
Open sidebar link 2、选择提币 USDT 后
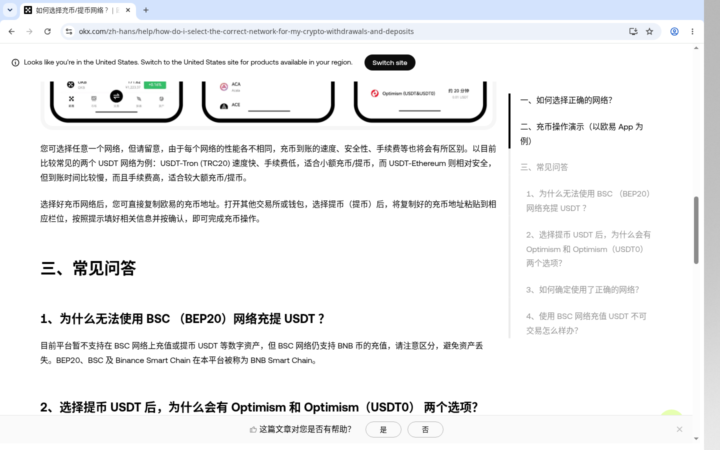pyautogui.click(x=588, y=248)
